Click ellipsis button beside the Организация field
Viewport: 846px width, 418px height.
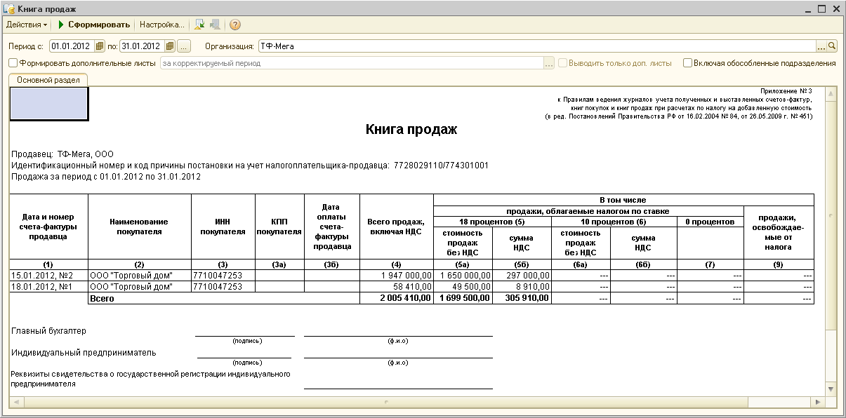pos(821,46)
